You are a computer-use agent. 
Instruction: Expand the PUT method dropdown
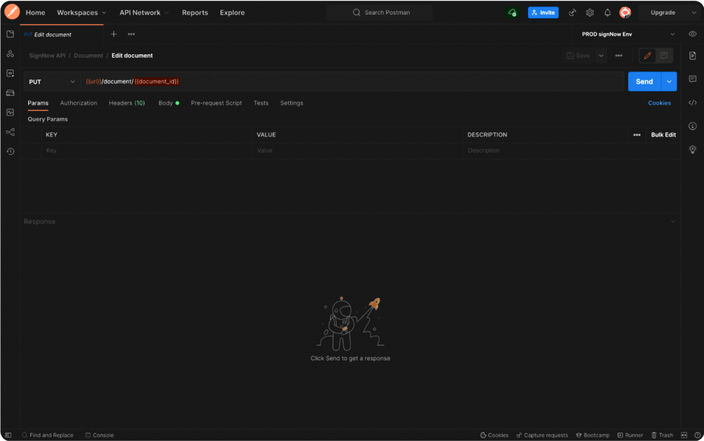52,82
